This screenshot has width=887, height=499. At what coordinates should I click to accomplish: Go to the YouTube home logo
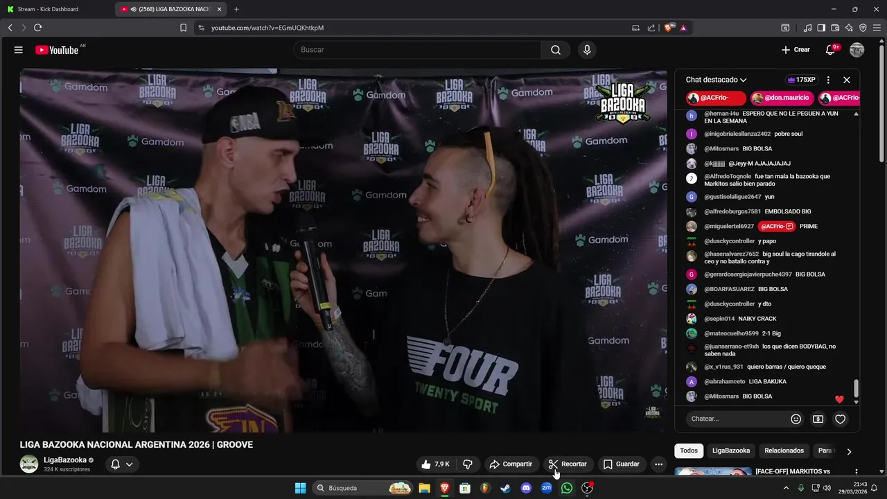57,50
